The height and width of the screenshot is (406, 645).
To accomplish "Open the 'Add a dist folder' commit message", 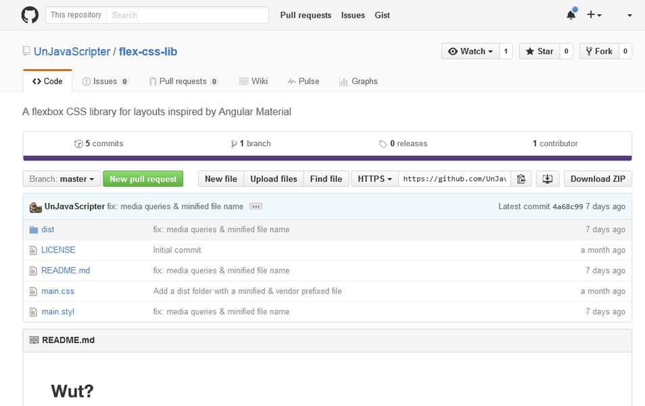I will [247, 291].
